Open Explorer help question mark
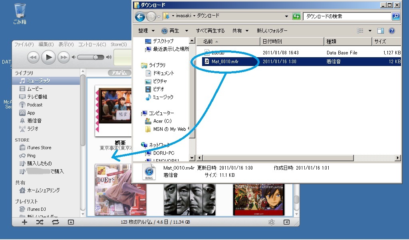 (x=391, y=31)
